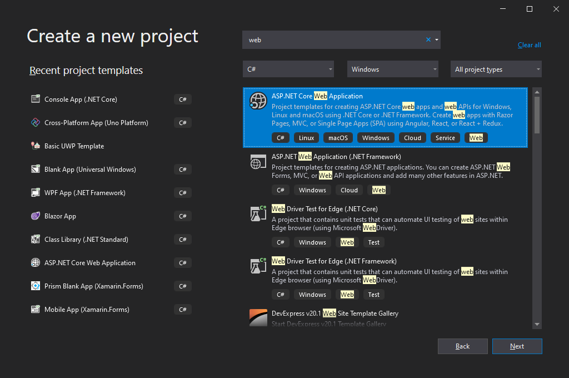This screenshot has width=569, height=378.
Task: Click the Class Library (.NET Standard) icon
Action: pos(35,239)
